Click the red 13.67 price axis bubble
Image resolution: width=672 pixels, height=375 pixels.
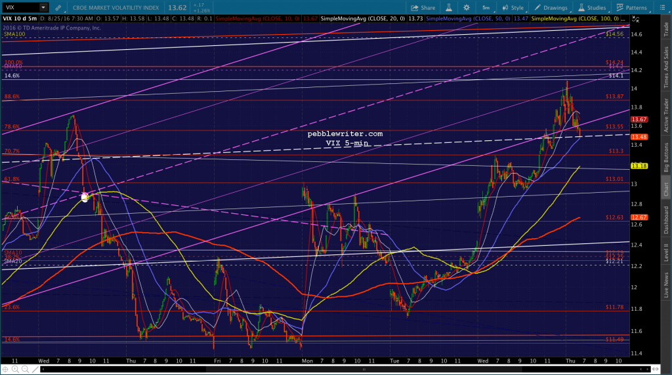[639, 119]
